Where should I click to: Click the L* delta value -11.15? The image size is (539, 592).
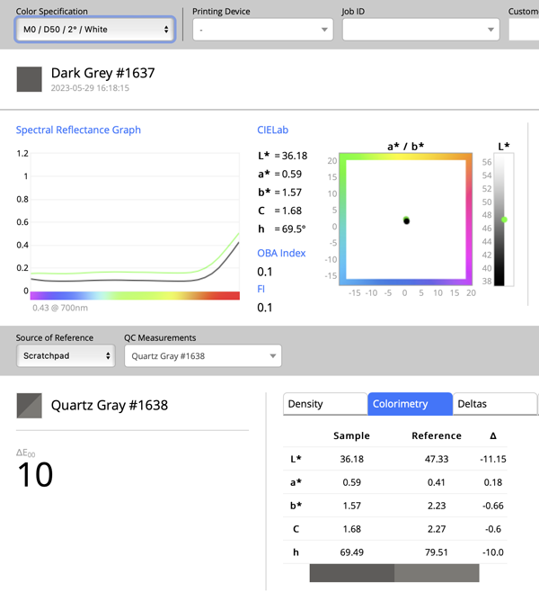coord(493,459)
